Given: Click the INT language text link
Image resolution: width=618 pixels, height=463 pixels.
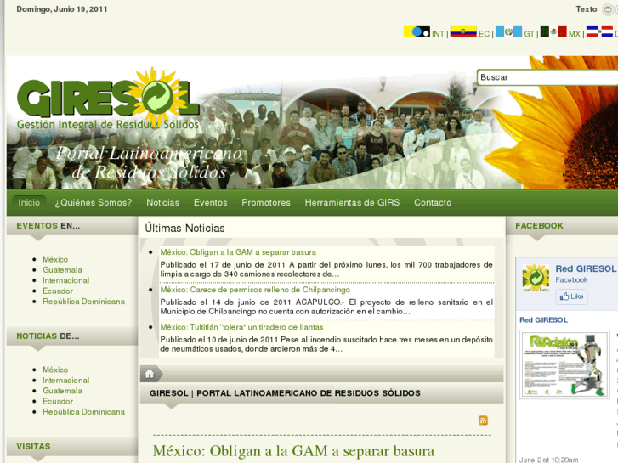Looking at the screenshot, I should 438,34.
